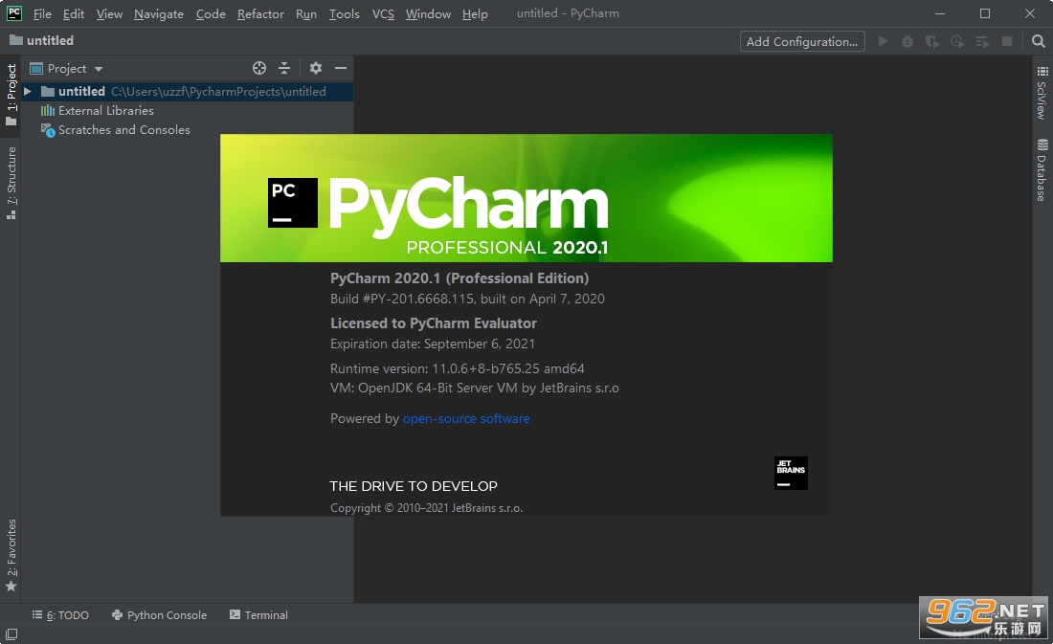Viewport: 1053px width, 644px height.
Task: Click the untitled breadcrumb in navigation bar
Action: coord(41,40)
